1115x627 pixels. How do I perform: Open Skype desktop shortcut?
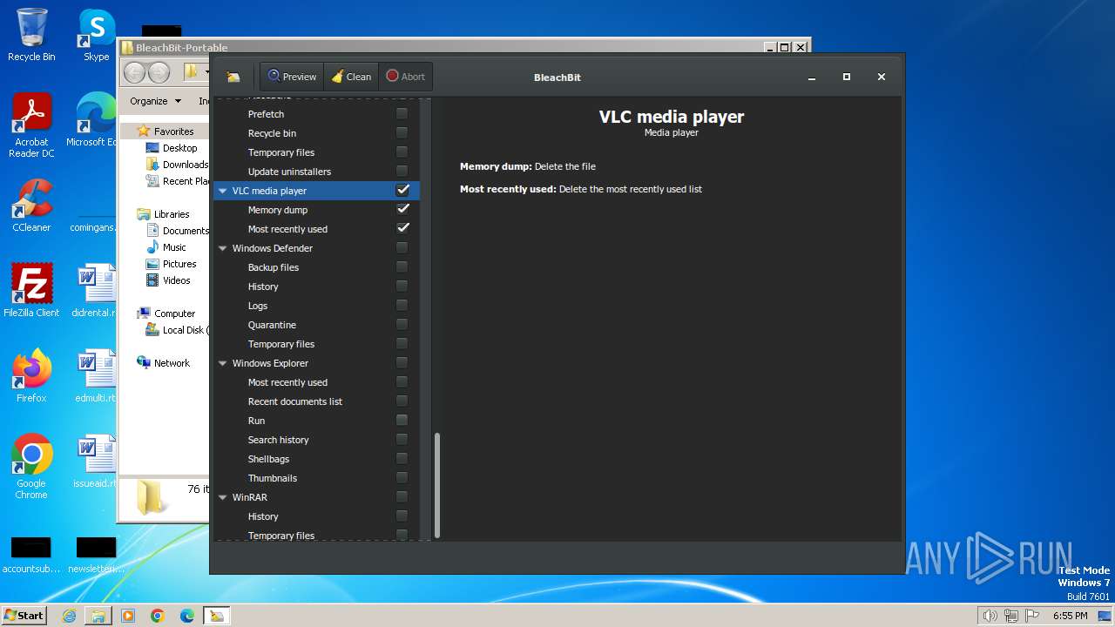pyautogui.click(x=96, y=35)
